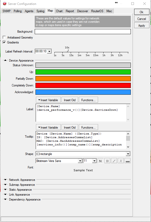
Task: Switch to the Polling tab
Action: point(18,11)
